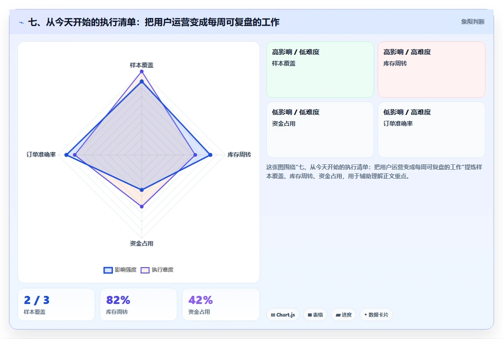The image size is (503, 339).
Task: Click the 82% 库存周转 stat card
Action: pos(139,304)
